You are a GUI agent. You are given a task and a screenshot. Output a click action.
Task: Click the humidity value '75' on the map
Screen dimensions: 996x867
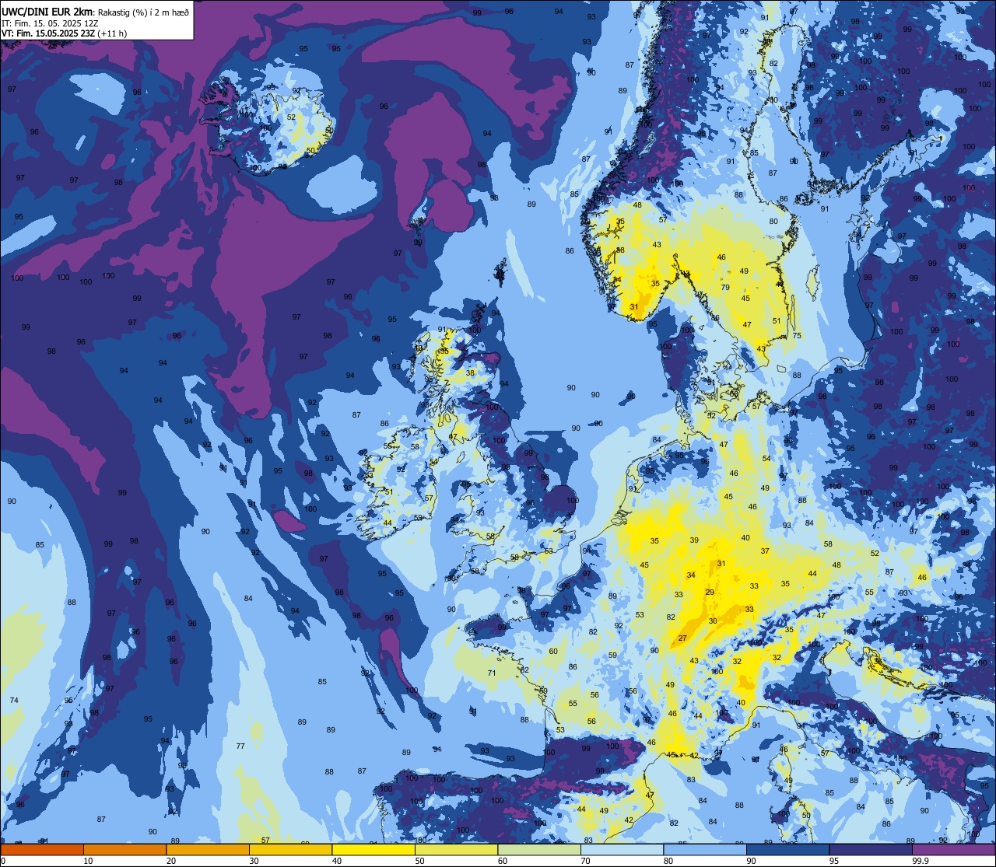(x=797, y=335)
